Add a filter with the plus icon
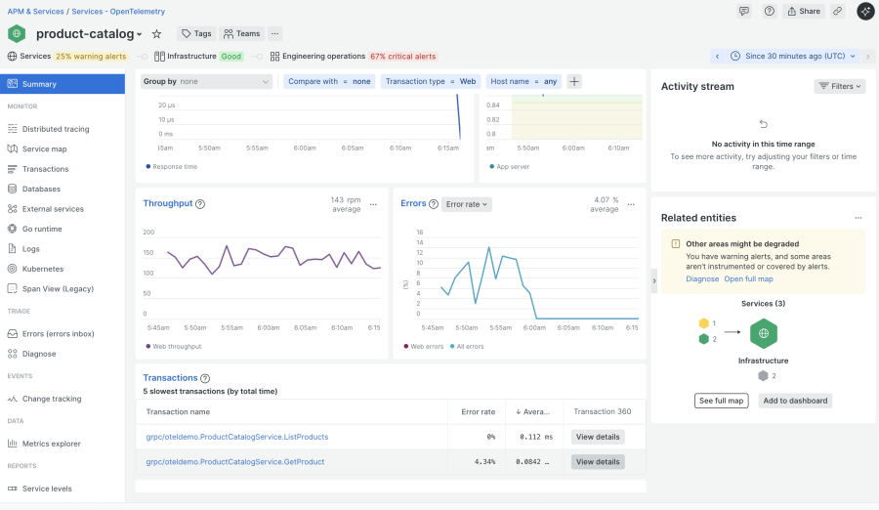Screen dimensions: 879x510 [574, 81]
